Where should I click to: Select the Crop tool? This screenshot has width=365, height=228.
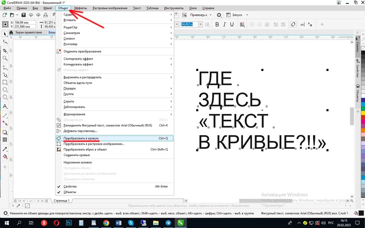pyautogui.click(x=5, y=51)
